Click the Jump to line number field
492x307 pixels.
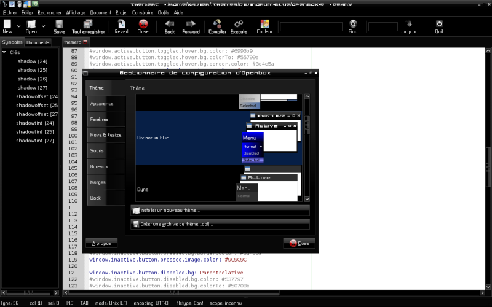pos(383,26)
